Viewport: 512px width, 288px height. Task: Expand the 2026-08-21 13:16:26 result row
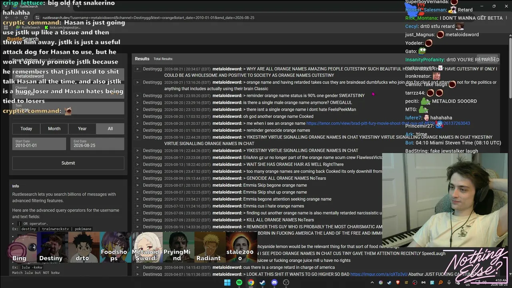pos(137,82)
